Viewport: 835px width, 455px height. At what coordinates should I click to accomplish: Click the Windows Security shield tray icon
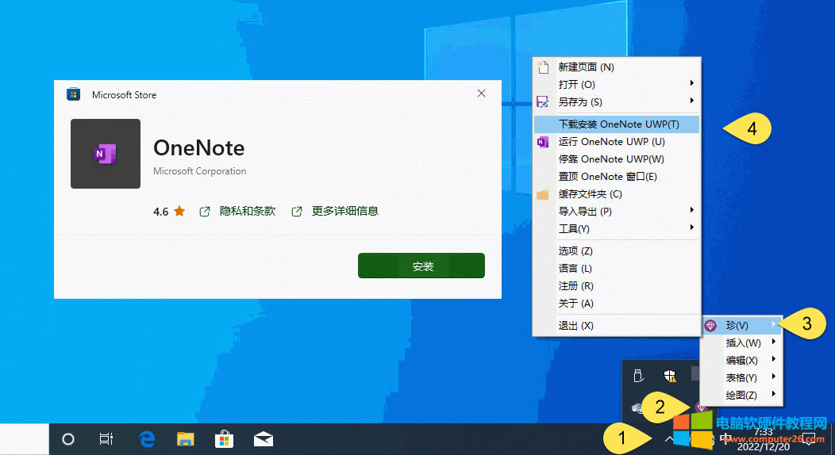(x=671, y=376)
